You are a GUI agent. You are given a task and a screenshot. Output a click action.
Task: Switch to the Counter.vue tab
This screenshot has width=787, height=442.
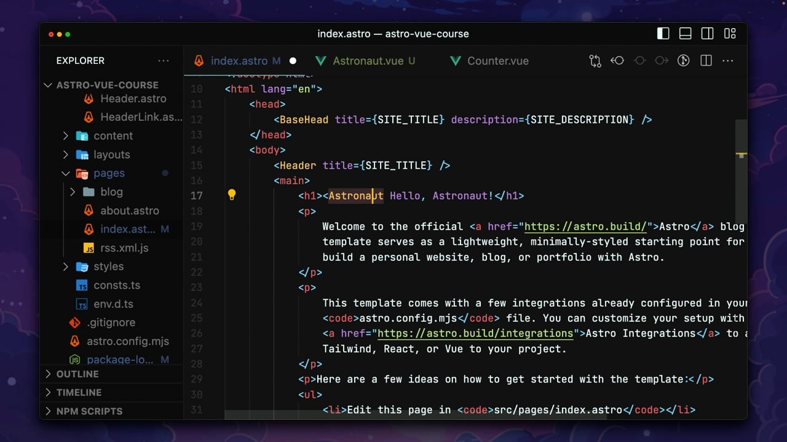click(x=498, y=61)
